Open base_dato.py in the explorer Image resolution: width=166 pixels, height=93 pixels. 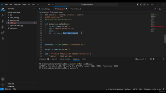(15, 18)
